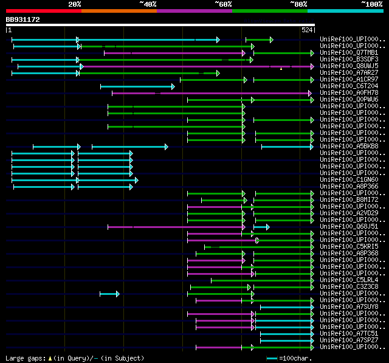Click the short cyan bar in the Q68J51 row
This screenshot has width=389, height=363.
(x=261, y=227)
